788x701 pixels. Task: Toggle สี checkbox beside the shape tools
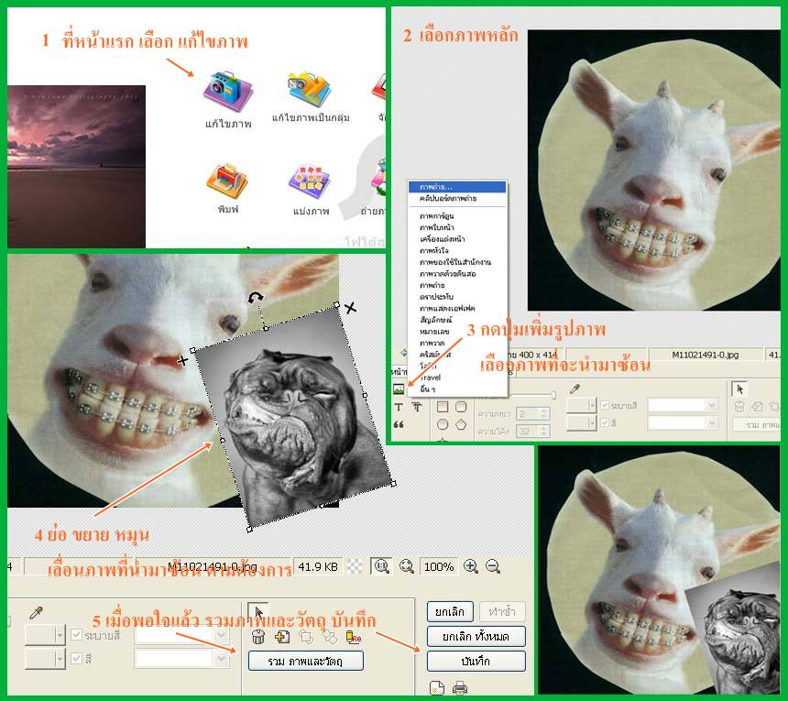605,422
